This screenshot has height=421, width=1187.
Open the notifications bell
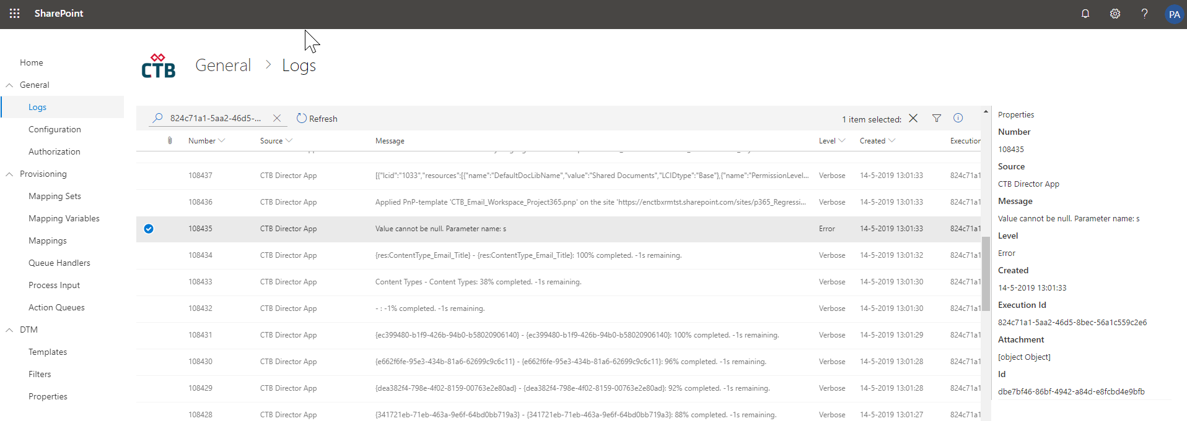[x=1085, y=14]
